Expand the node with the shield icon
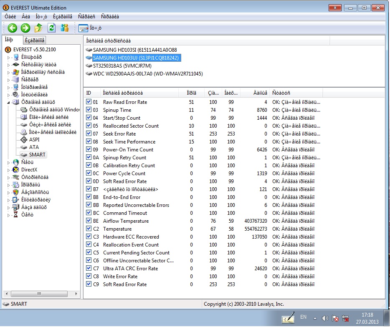 pos(8,193)
